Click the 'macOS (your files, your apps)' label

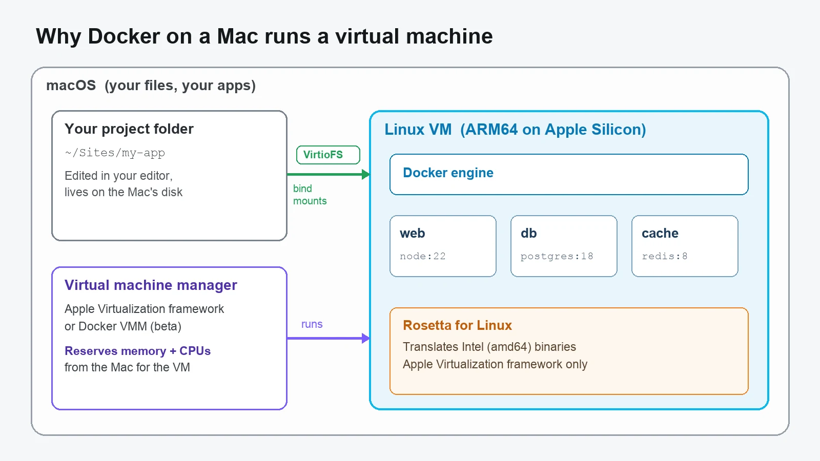(151, 86)
